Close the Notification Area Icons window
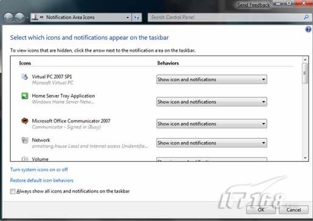313x221 pixels. tap(304, 3)
